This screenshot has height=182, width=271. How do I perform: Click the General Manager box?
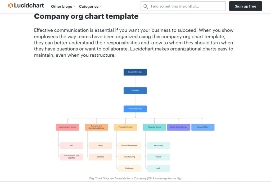(135, 109)
